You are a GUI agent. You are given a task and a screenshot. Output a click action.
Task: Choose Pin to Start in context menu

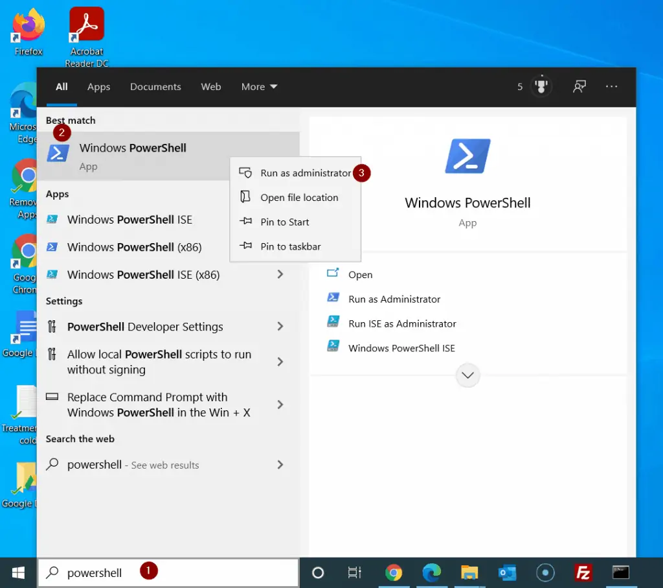[295, 222]
